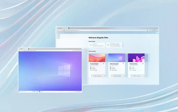Select the browser tab in the welcome window
This screenshot has height=112, width=178.
point(63,28)
